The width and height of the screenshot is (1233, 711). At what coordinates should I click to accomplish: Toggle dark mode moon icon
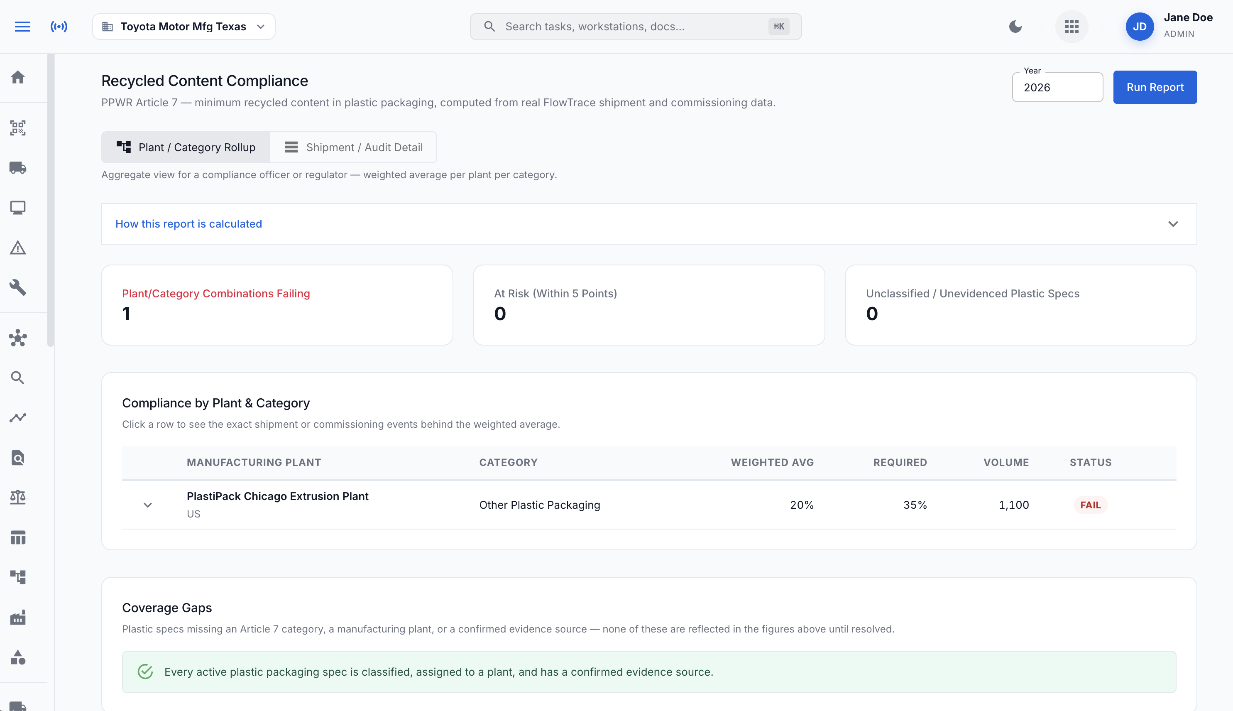tap(1015, 26)
